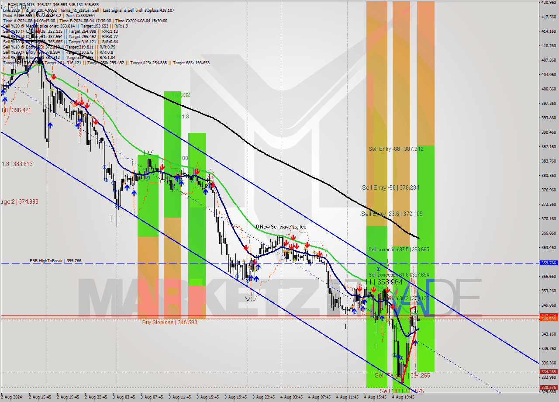This screenshot has width=559, height=402.
Task: Click the '3 Aug 07:45' time axis label
Action: [152, 397]
